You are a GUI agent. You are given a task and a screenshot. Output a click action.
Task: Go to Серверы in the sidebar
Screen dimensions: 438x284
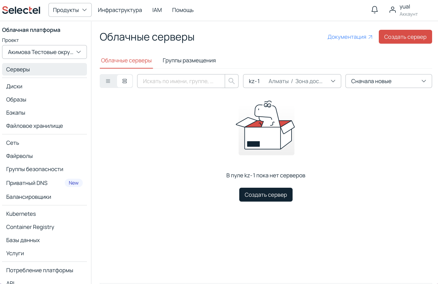click(44, 69)
